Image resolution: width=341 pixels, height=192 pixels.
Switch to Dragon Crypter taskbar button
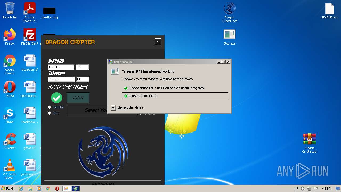point(66,189)
